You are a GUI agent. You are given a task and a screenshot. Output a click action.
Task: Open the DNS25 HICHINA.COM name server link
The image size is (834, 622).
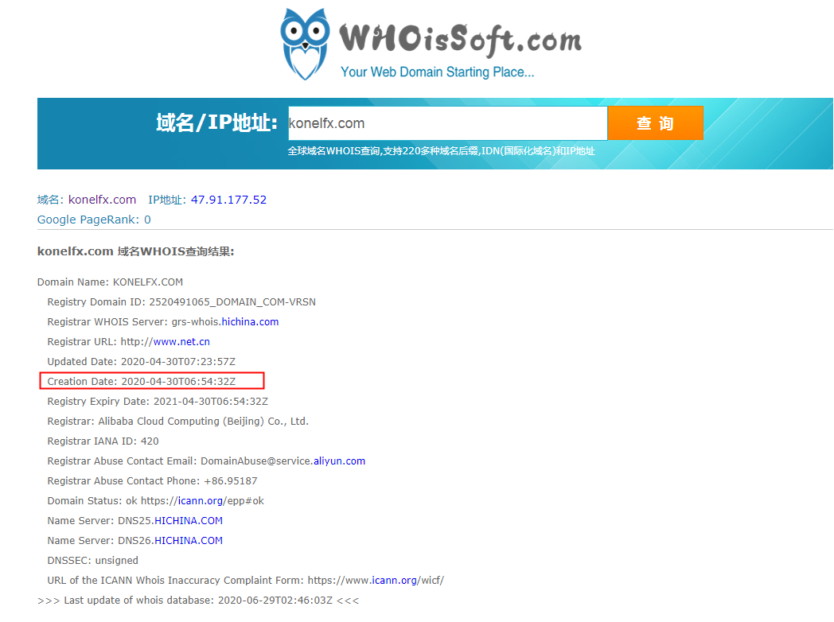(189, 521)
